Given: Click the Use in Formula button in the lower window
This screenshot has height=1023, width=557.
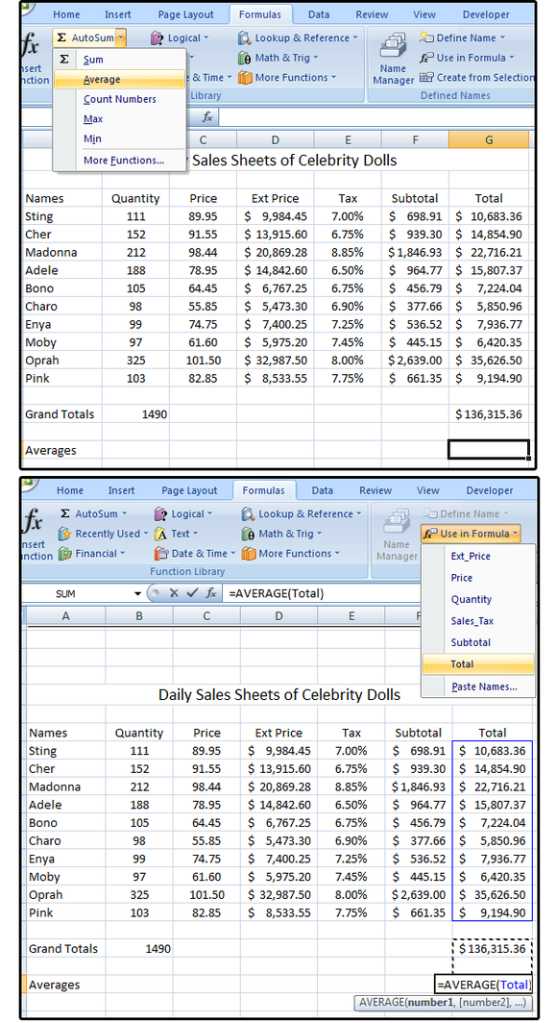Looking at the screenshot, I should click(x=471, y=534).
